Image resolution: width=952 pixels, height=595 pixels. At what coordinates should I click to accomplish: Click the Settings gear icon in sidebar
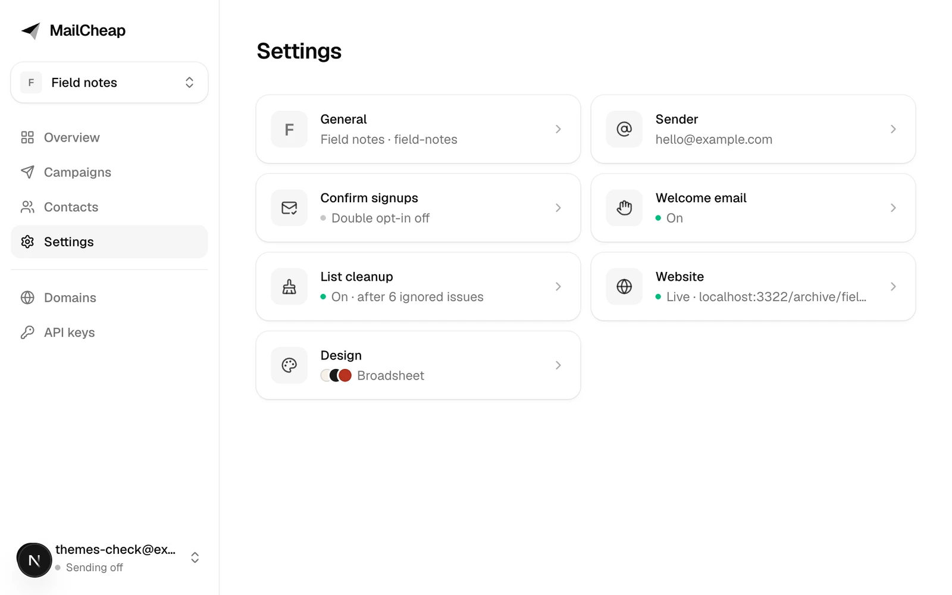tap(27, 242)
